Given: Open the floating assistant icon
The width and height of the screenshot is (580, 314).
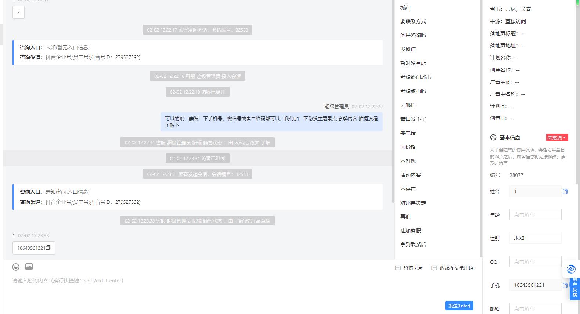Looking at the screenshot, I should pyautogui.click(x=571, y=269).
